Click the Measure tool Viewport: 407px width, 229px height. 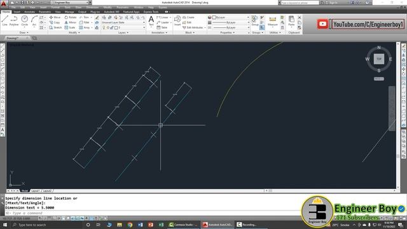click(273, 21)
